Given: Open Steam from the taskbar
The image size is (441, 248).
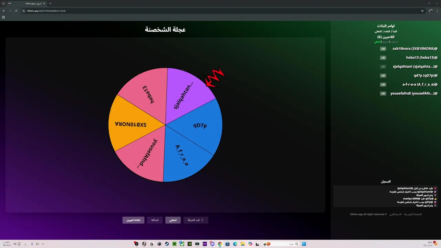Looking at the screenshot, I should tap(167, 244).
